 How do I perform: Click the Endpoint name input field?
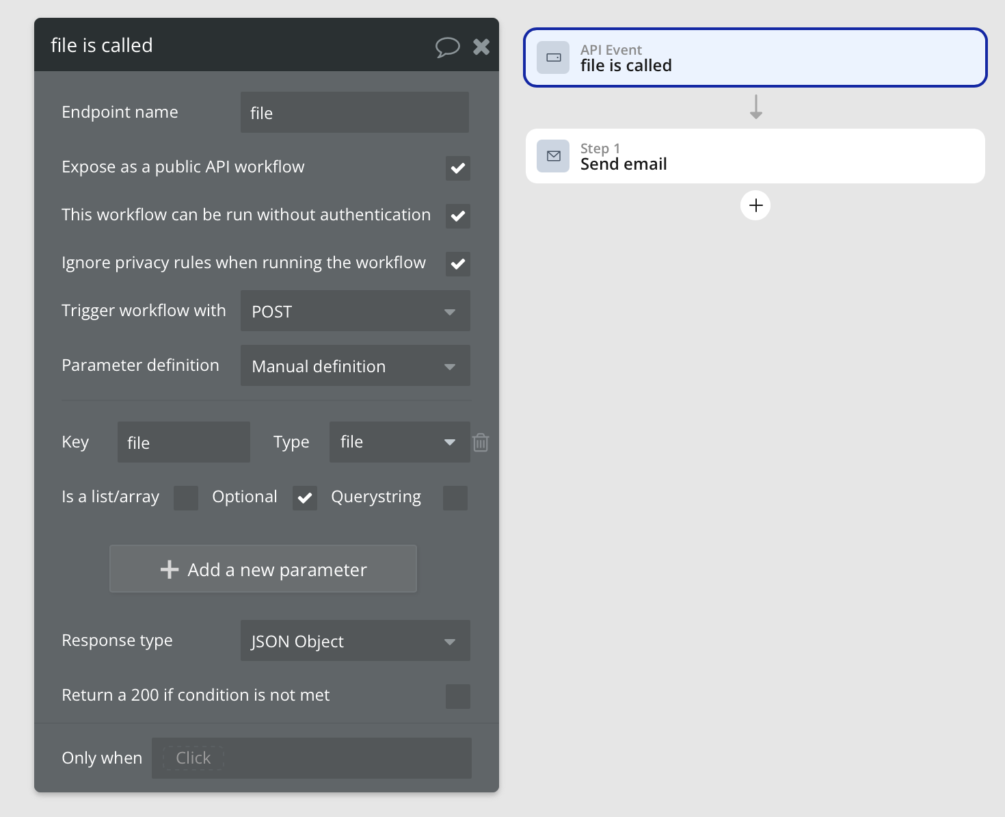(x=354, y=113)
